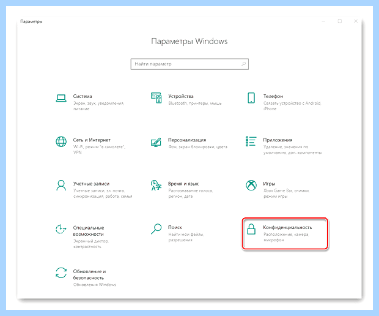
Task: Click the Персонализация paintbrush icon
Action: 156,142
